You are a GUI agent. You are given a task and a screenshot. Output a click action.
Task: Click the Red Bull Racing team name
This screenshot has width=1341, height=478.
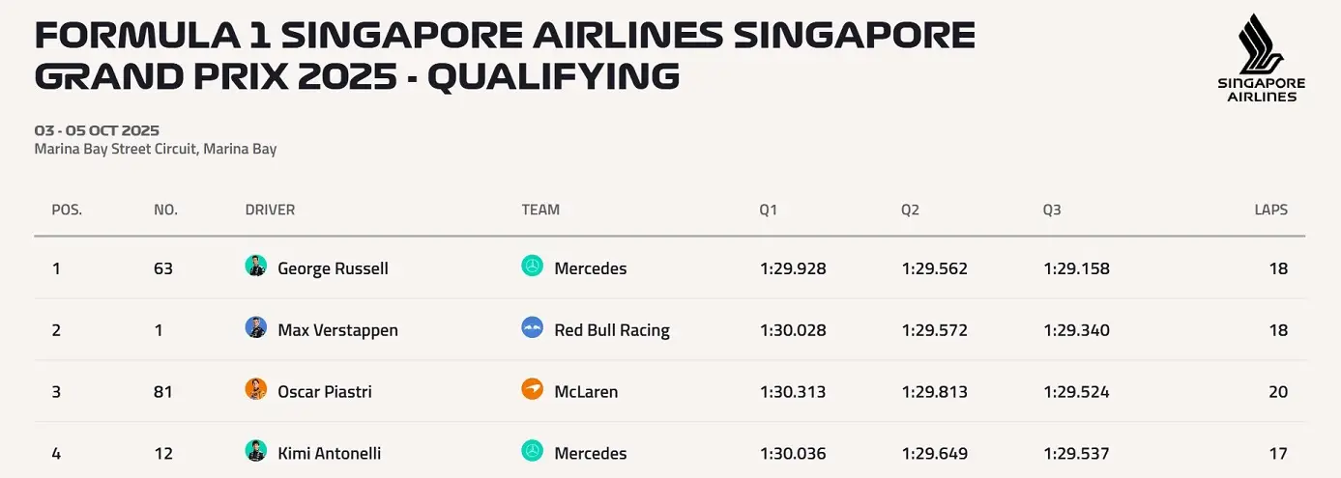pyautogui.click(x=612, y=330)
